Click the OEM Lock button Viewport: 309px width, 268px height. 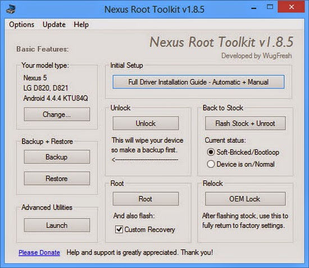245,199
